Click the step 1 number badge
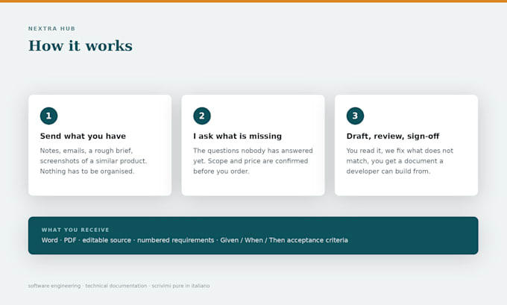Viewport: 507px width, 305px height. click(48, 116)
